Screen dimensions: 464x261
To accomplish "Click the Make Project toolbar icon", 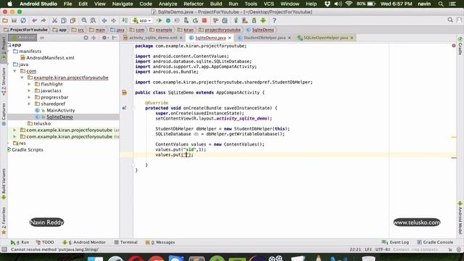I will point(125,20).
